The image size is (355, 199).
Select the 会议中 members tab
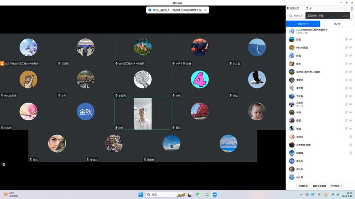(303, 24)
